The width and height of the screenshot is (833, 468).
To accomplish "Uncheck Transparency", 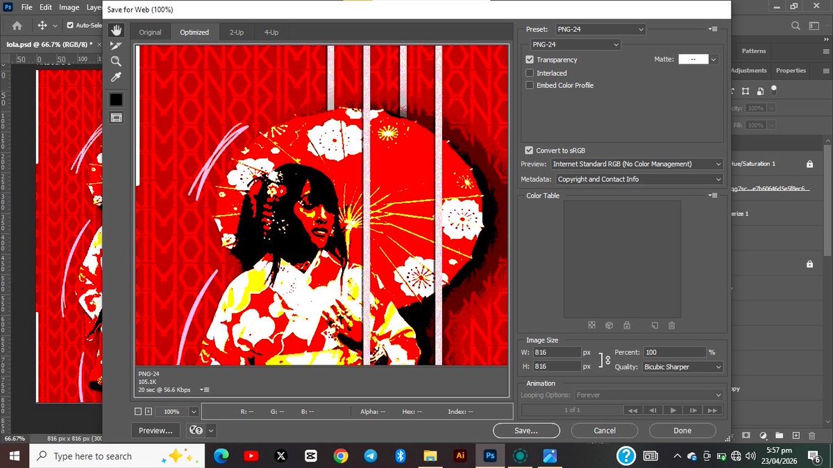I will (x=530, y=60).
